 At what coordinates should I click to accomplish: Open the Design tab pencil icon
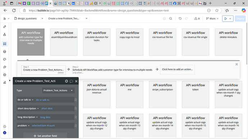point(5,27)
